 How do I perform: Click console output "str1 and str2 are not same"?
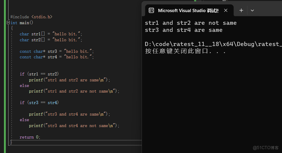pos(191,23)
